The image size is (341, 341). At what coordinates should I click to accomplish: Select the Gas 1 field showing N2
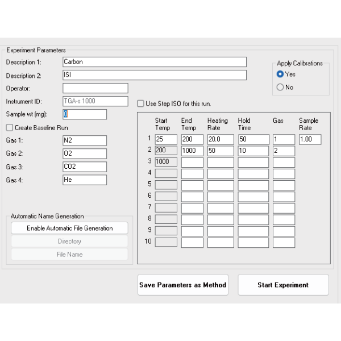tap(84, 140)
